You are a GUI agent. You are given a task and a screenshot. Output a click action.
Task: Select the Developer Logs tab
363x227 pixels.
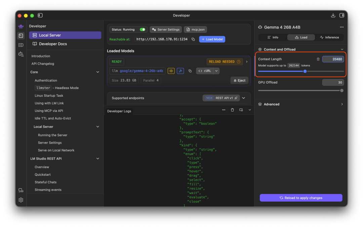tap(119, 111)
